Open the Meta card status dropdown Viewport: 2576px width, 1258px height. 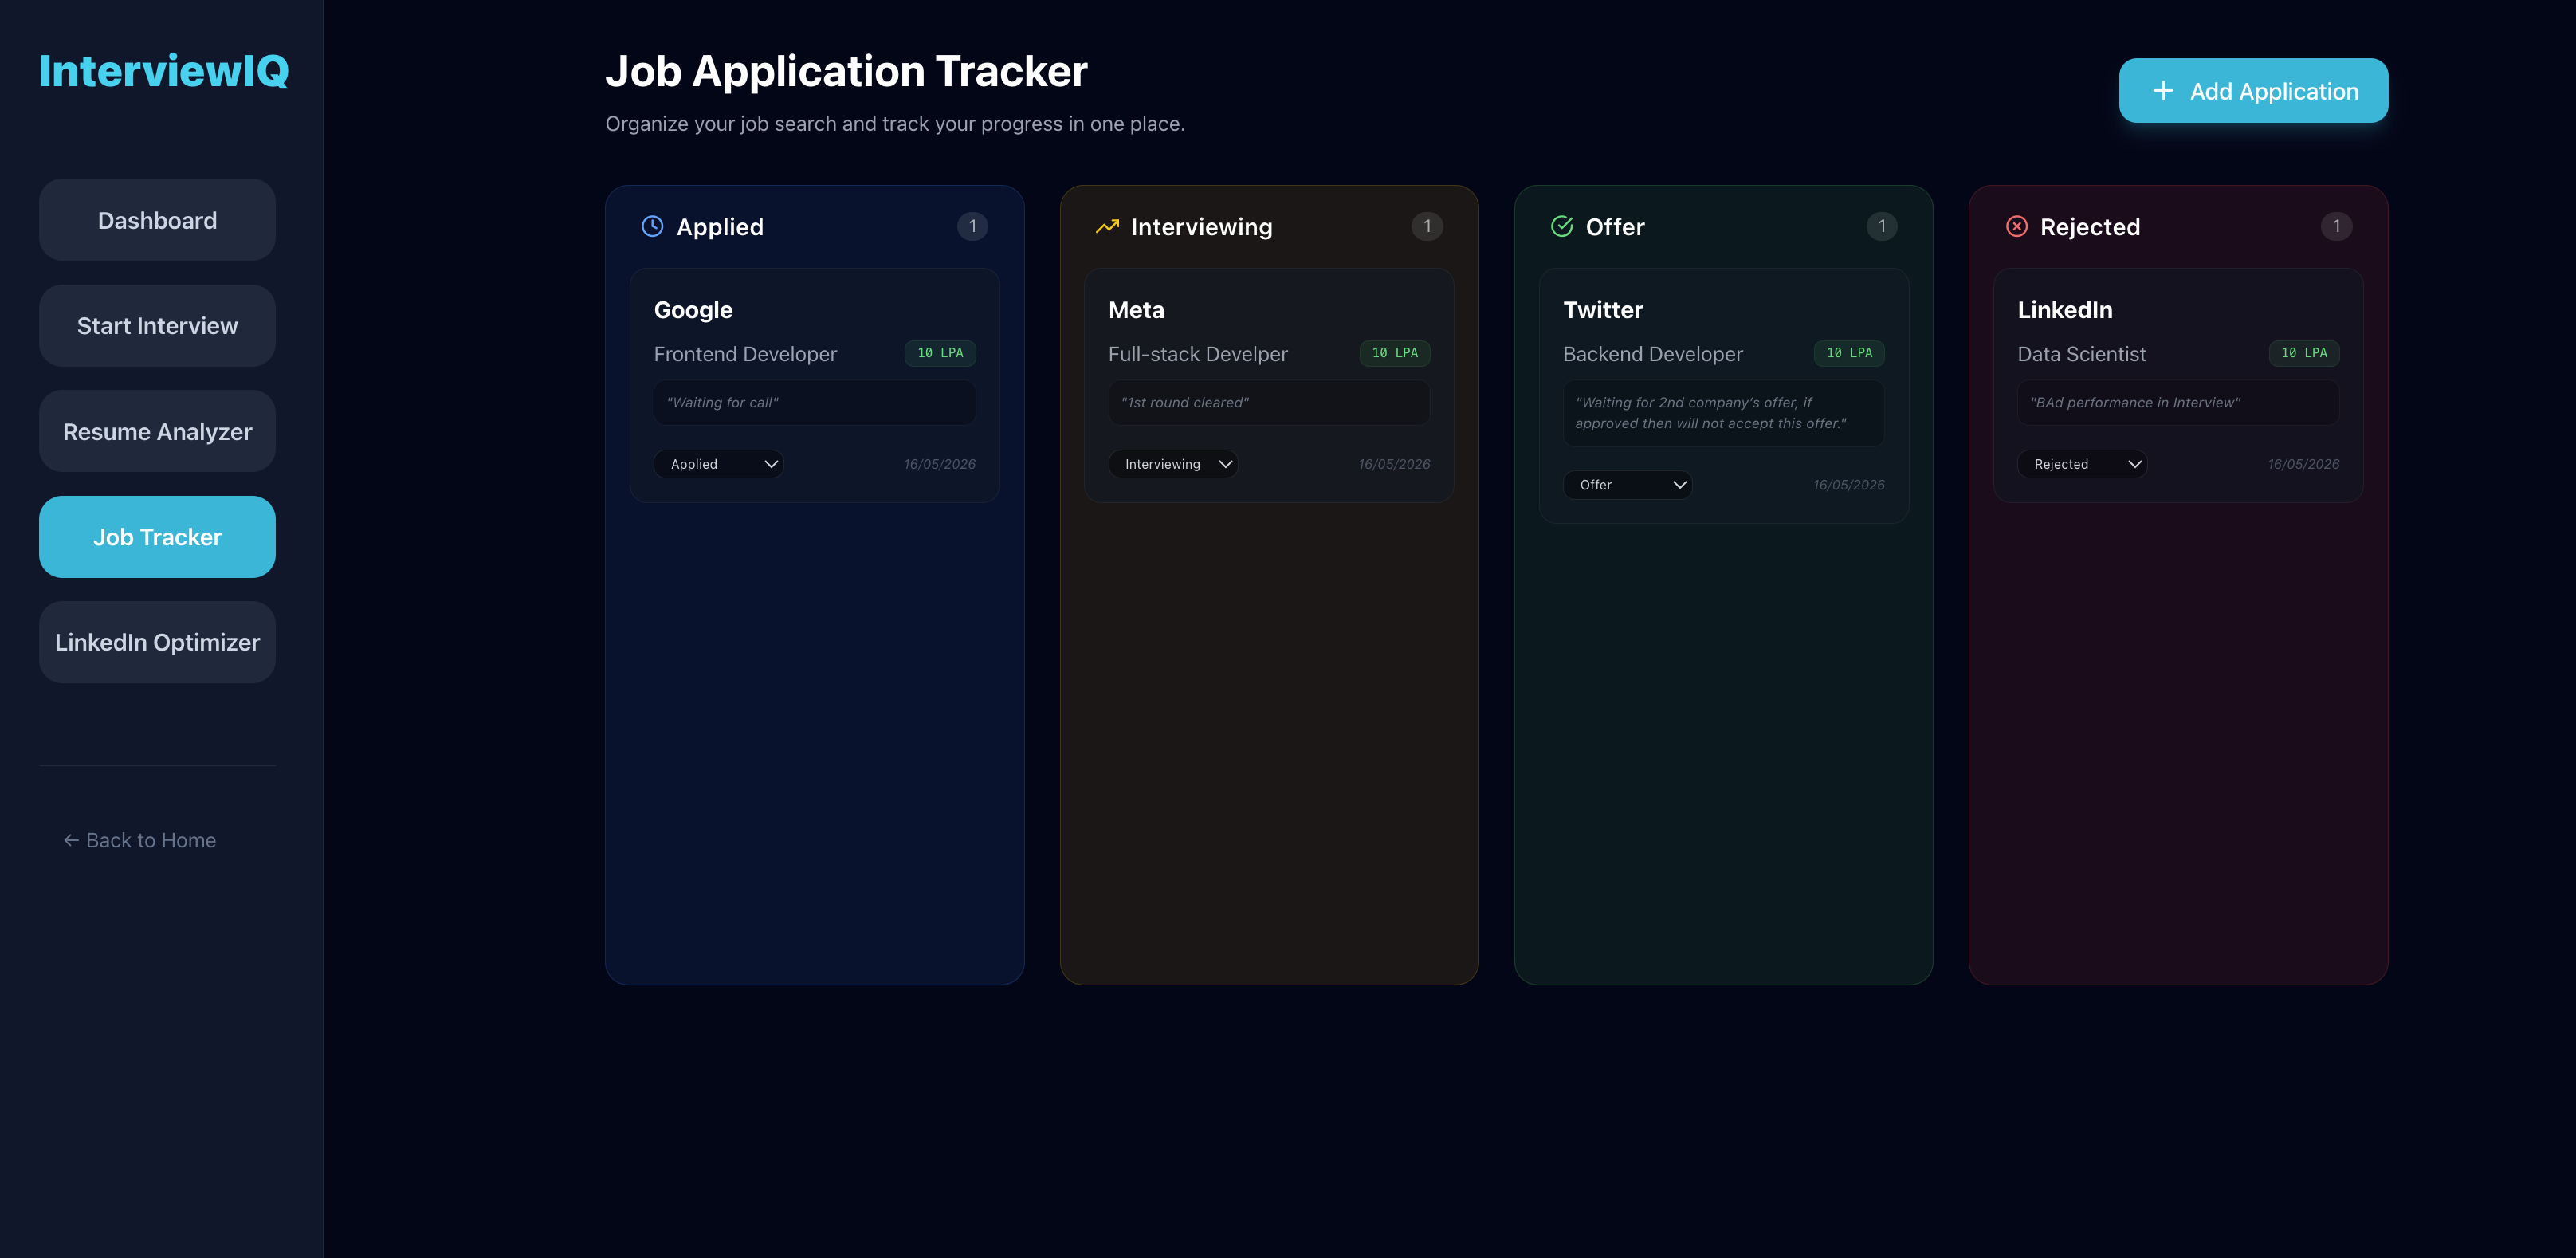coord(1173,464)
